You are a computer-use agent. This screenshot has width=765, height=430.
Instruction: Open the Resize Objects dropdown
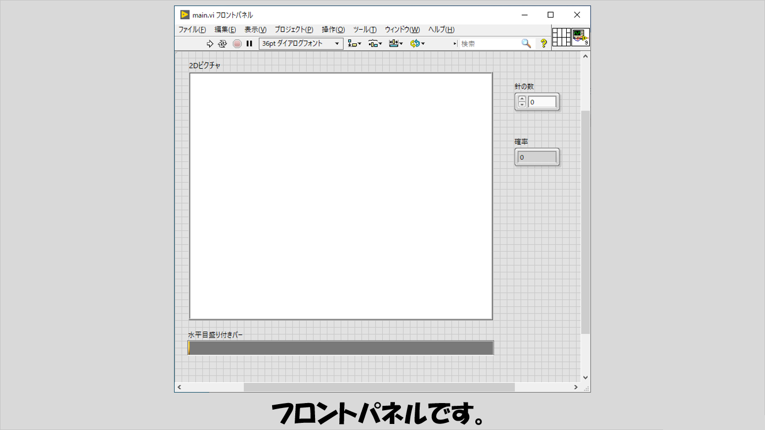395,43
